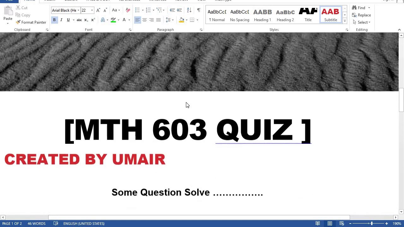Toggle Bold formatting
Image resolution: width=404 pixels, height=227 pixels.
(54, 20)
